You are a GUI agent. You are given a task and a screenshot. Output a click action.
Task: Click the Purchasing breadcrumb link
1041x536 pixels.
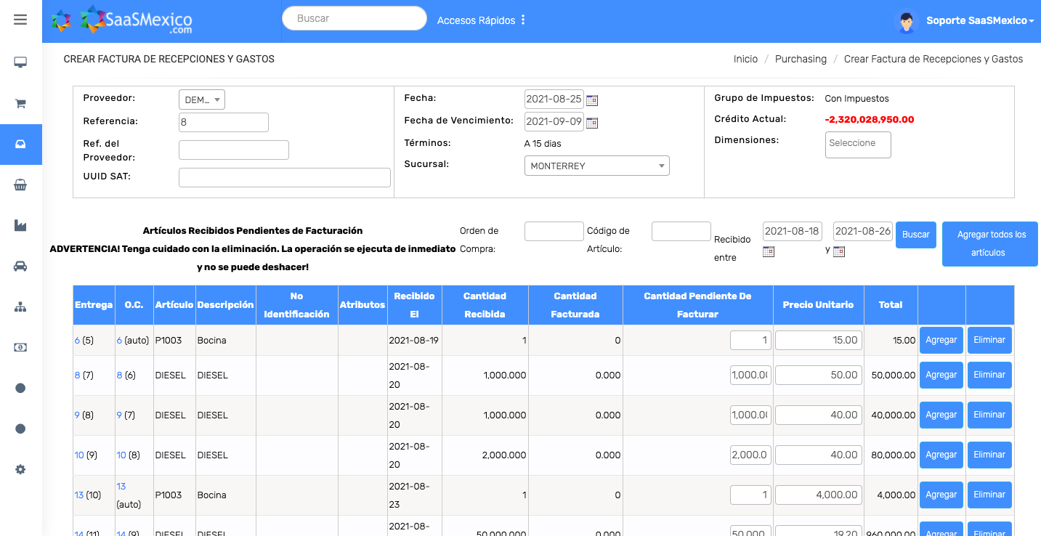801,59
